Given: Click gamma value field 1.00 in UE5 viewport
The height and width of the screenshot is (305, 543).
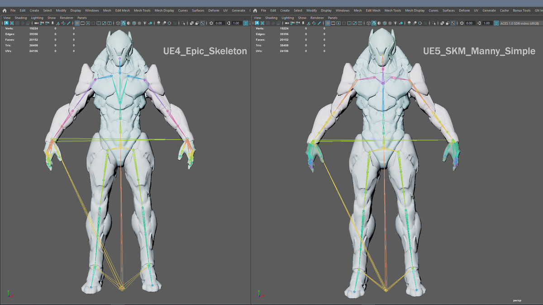Looking at the screenshot, I should [487, 23].
